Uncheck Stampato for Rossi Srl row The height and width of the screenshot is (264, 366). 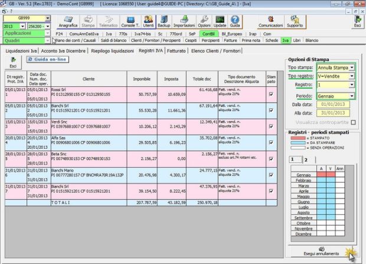pyautogui.click(x=271, y=94)
